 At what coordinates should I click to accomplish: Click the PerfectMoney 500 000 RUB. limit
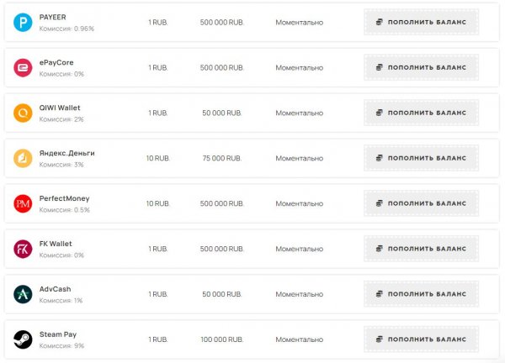222,203
